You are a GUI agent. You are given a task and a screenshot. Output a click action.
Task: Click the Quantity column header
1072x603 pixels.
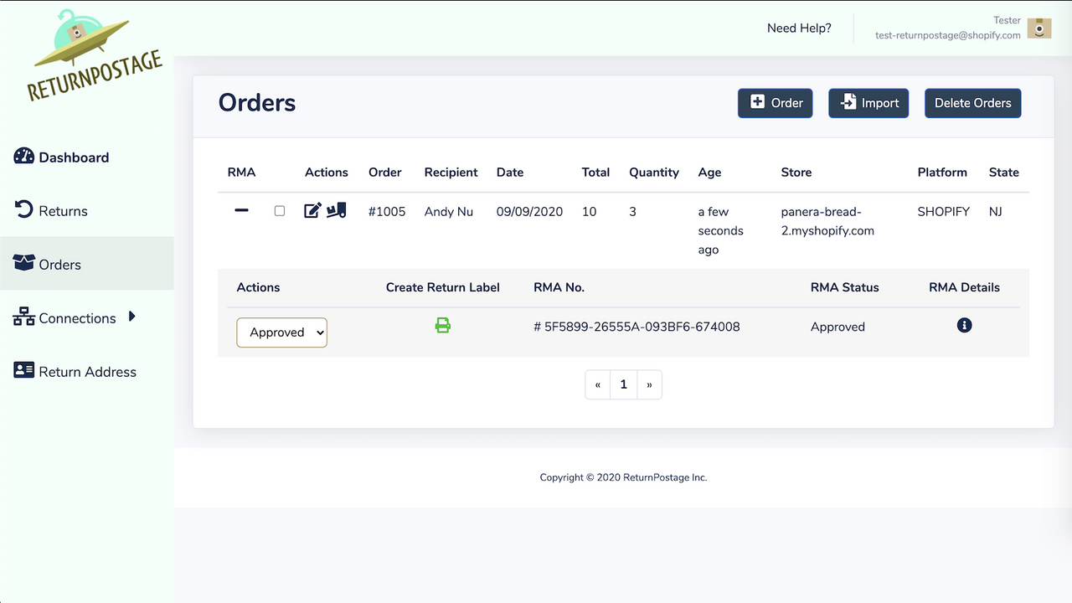click(x=654, y=172)
